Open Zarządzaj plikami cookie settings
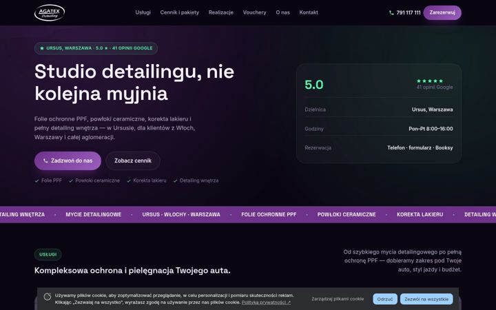The width and height of the screenshot is (496, 310). point(338,299)
